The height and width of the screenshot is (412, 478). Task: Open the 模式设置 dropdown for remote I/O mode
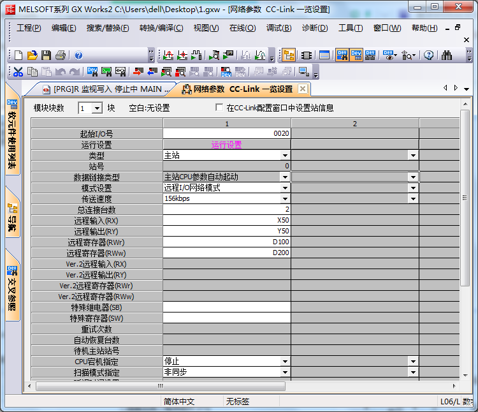coord(285,188)
